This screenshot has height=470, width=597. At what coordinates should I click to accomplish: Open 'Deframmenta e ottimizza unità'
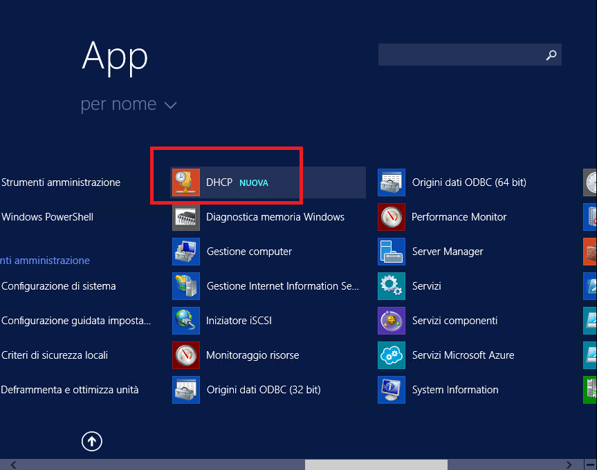click(x=70, y=390)
